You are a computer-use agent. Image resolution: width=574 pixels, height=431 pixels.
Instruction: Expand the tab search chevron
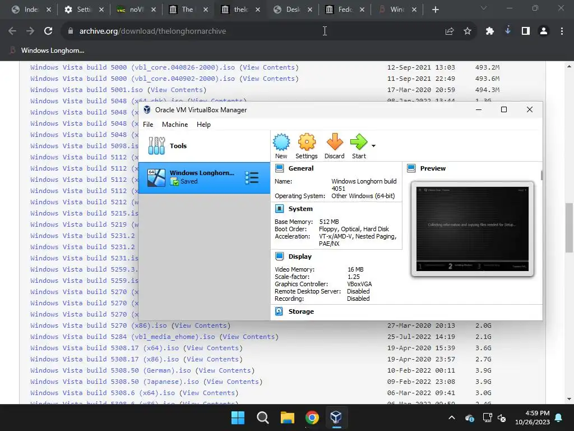click(x=484, y=8)
